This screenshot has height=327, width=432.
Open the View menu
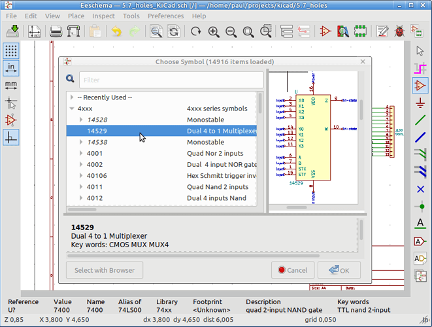[52, 16]
